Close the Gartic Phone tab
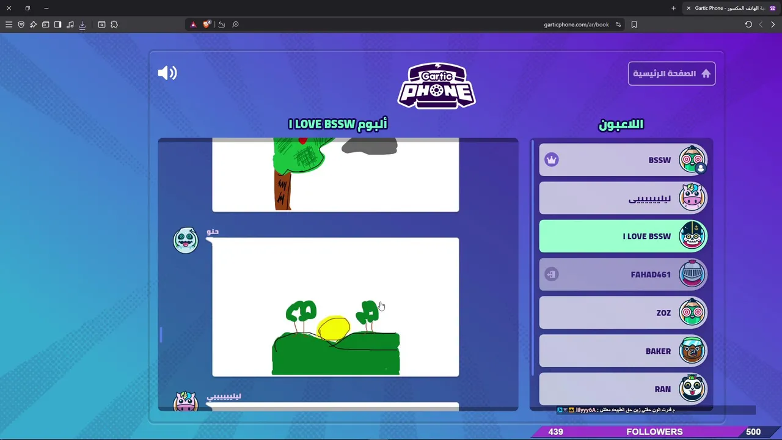Viewport: 782px width, 440px height. 689,8
